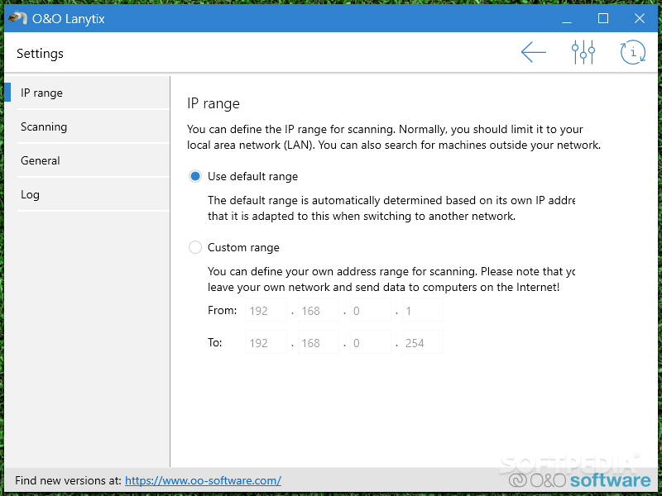Click the 'To:' label
Viewport: 662px width, 496px height.
point(215,342)
